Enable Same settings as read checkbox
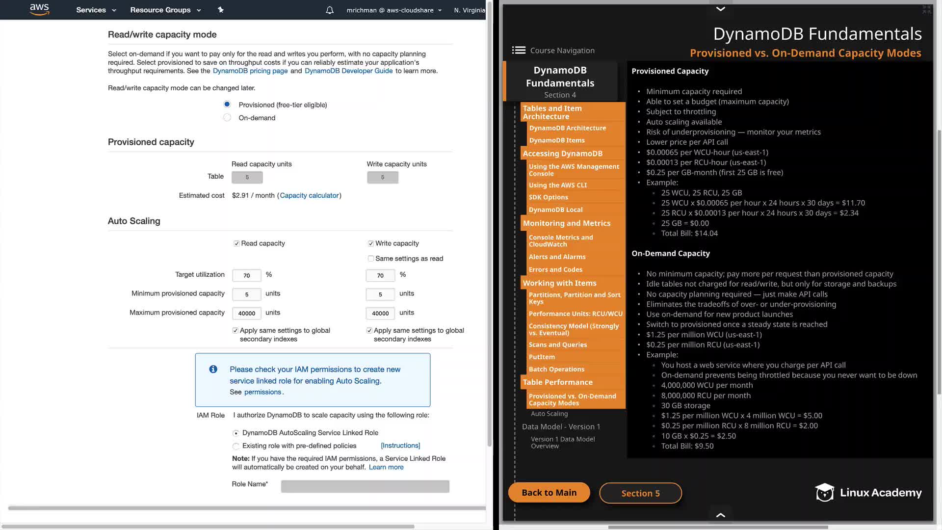This screenshot has height=530, width=942. pyautogui.click(x=371, y=259)
